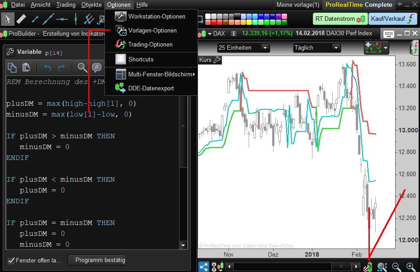Undo last edit in ProBuilder editor
The width and height of the screenshot is (420, 272).
(x=47, y=68)
